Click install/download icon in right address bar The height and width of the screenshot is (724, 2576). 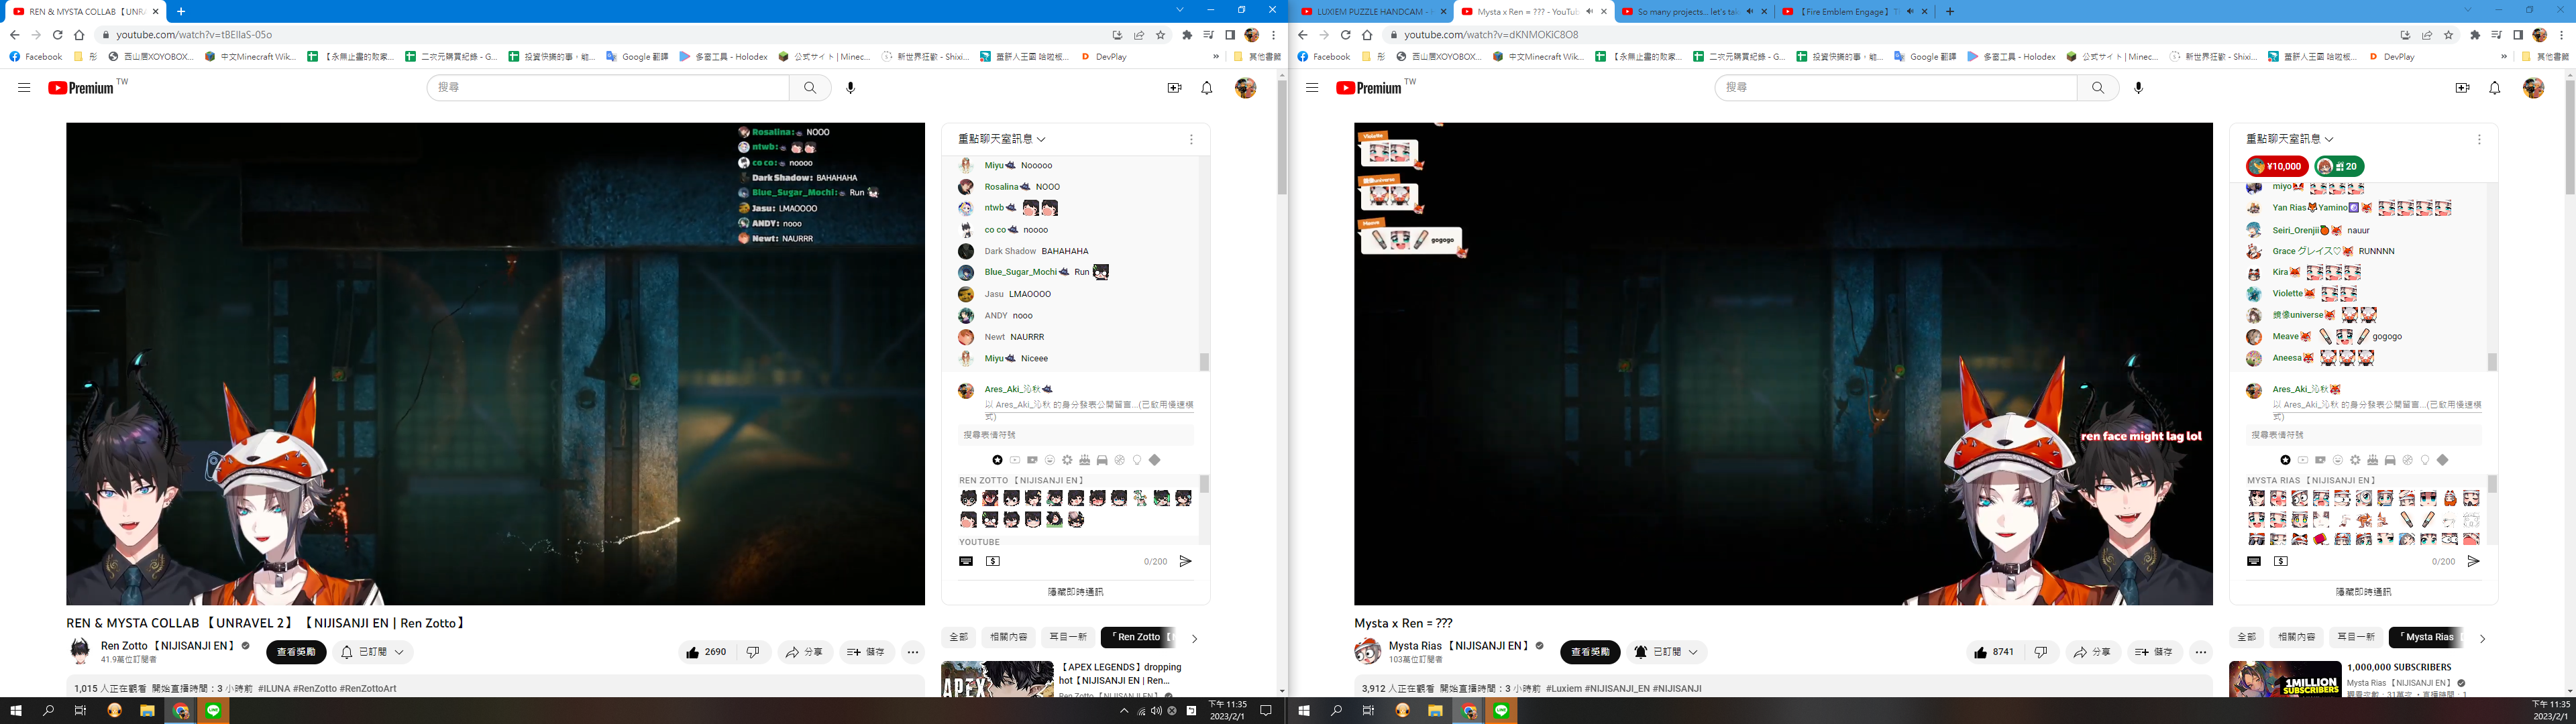[2405, 35]
